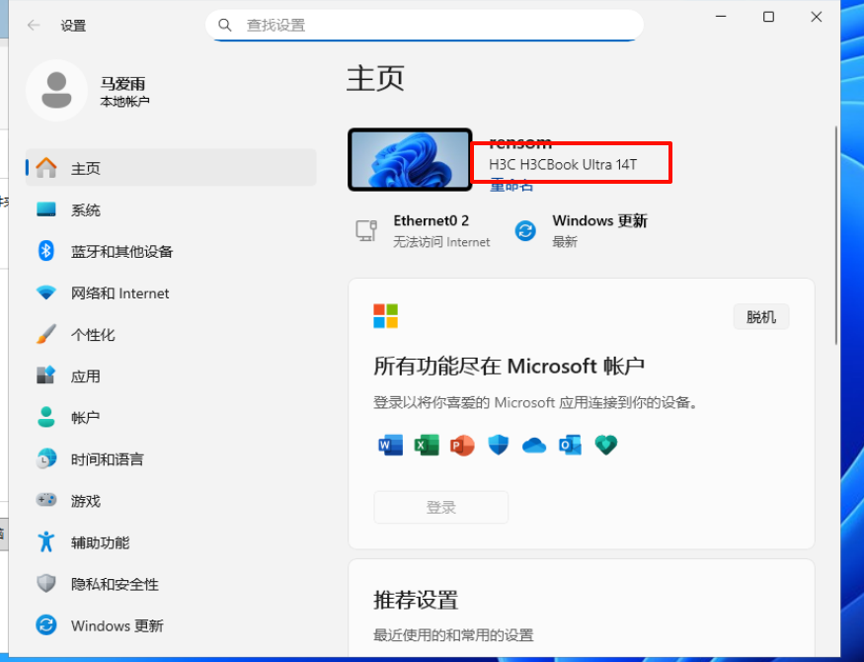Viewport: 864px width, 662px height.
Task: Close the Settings window
Action: click(x=817, y=17)
